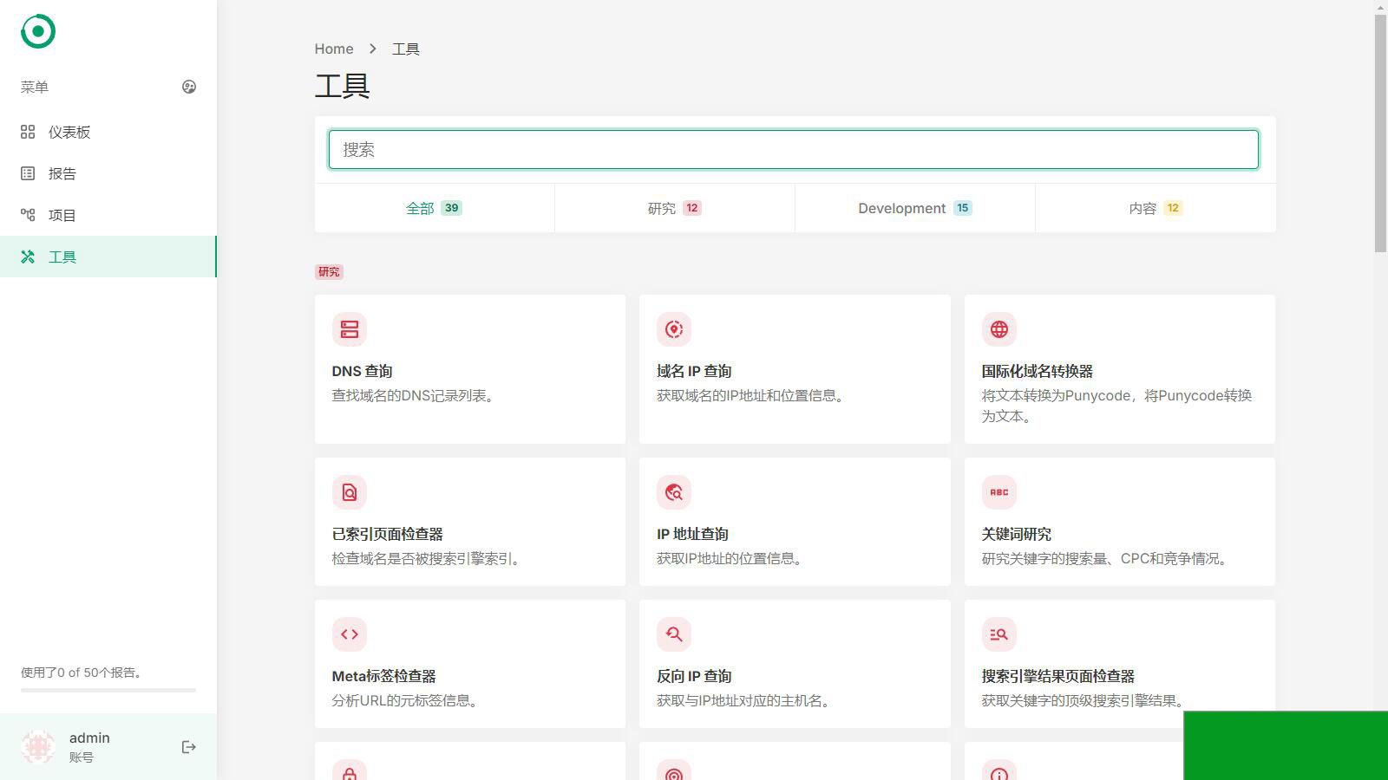Click the DNS 查询 server icon
Viewport: 1388px width, 780px height.
350,329
